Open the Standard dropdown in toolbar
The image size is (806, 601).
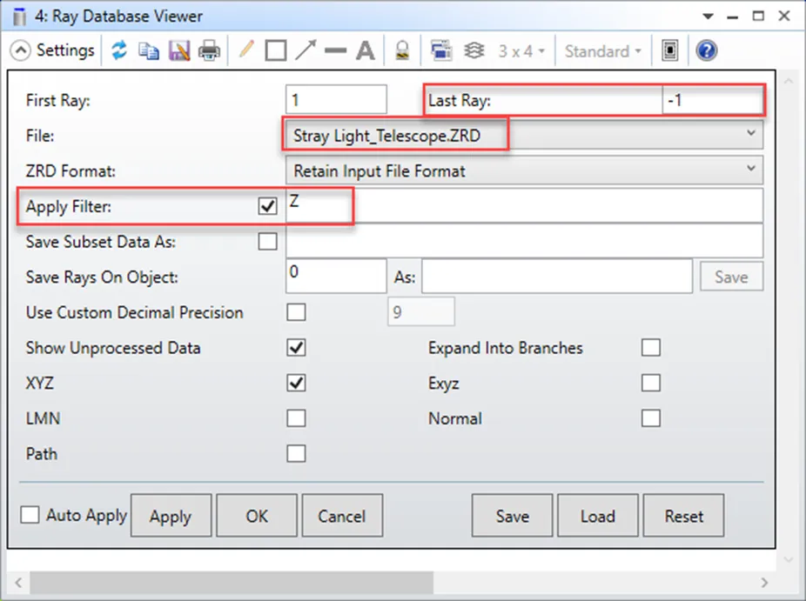(x=602, y=51)
